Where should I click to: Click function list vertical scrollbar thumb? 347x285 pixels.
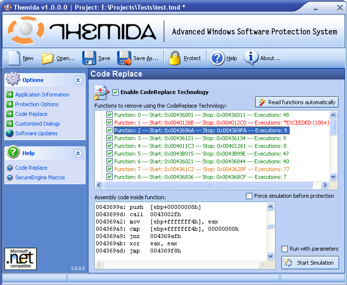pos(333,127)
